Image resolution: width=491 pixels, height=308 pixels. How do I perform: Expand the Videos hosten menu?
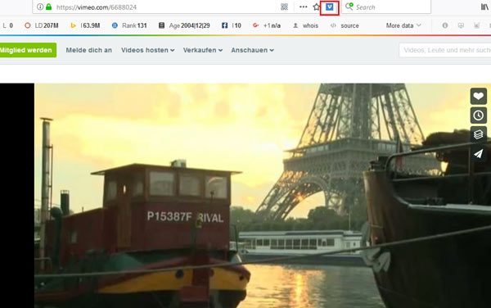click(x=148, y=50)
